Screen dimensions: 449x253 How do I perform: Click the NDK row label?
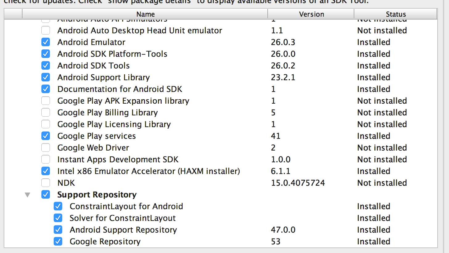[66, 183]
